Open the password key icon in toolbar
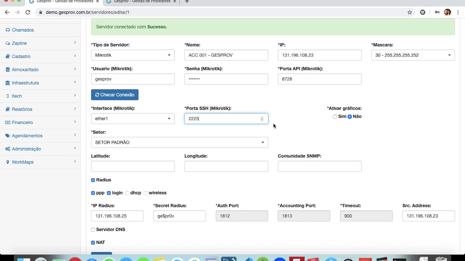This screenshot has height=261, width=465. [x=437, y=12]
